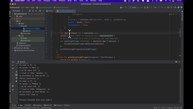The height and width of the screenshot is (109, 193).
Task: Open Project panel gear options
Action: 40,11
